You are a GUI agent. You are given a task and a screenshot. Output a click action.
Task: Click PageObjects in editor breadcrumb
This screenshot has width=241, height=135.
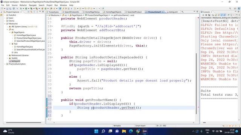[77, 15]
